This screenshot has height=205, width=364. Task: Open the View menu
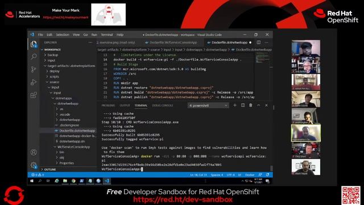pyautogui.click(x=76, y=35)
